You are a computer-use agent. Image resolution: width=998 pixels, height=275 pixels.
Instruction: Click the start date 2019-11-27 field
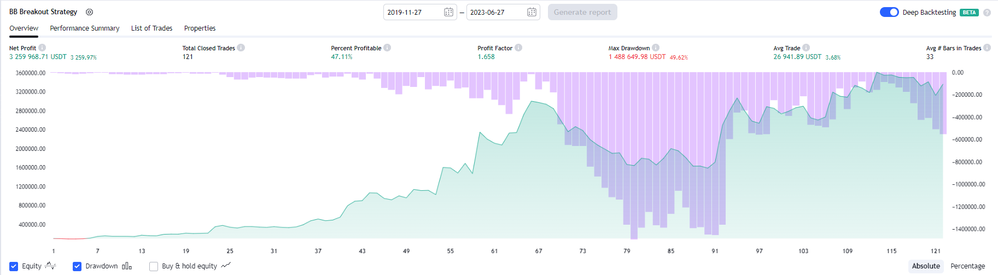tap(413, 12)
